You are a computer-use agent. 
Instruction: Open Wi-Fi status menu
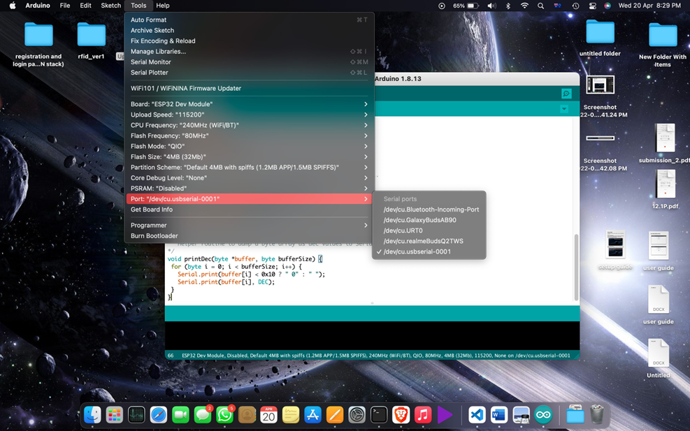[x=524, y=6]
